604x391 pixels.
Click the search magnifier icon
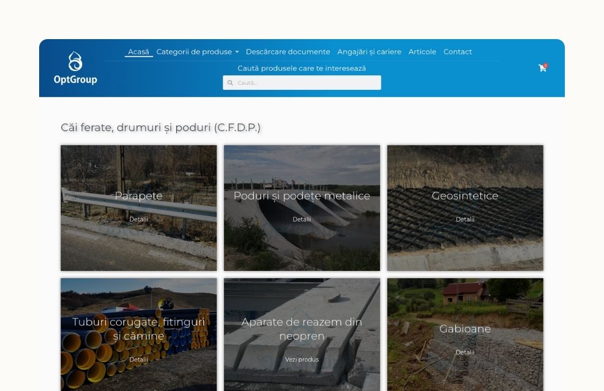[x=230, y=83]
